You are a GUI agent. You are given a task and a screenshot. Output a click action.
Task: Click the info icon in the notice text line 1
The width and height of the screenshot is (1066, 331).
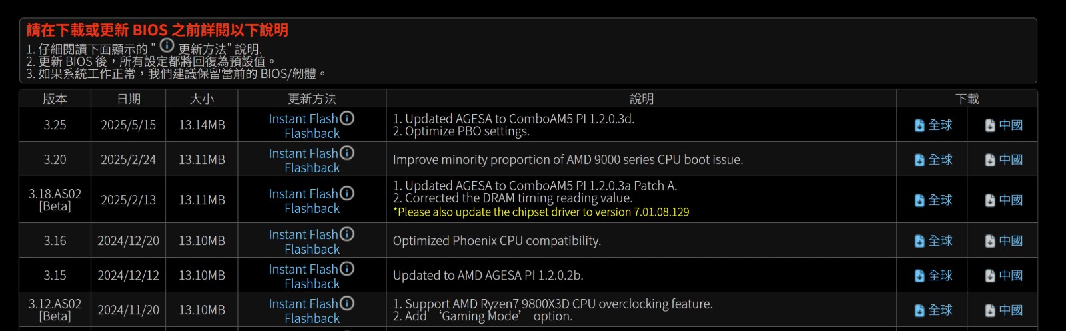click(167, 45)
